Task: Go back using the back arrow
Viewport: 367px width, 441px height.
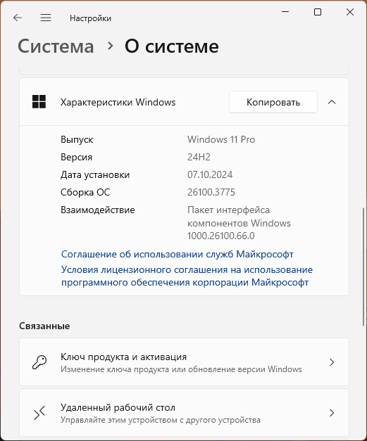Action: click(x=18, y=18)
